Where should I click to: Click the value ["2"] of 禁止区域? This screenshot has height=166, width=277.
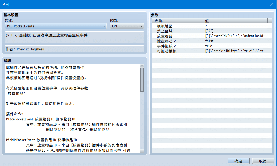(209, 31)
